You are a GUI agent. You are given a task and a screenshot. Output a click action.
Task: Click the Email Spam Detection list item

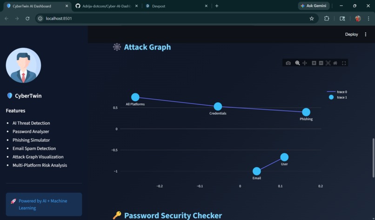[x=34, y=149]
